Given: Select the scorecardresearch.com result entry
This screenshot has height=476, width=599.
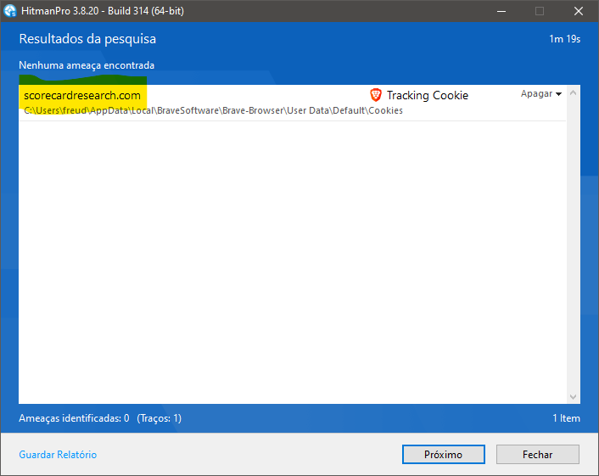Looking at the screenshot, I should click(292, 103).
